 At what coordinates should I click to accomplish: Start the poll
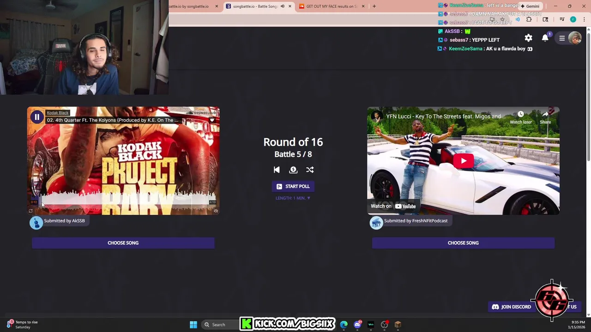293,186
